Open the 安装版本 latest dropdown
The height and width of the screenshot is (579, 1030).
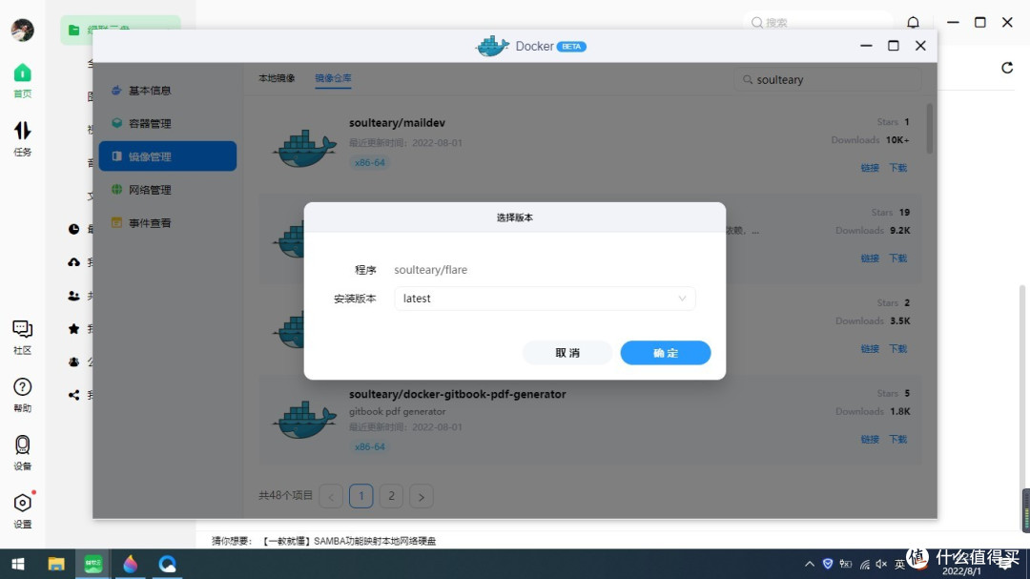(x=545, y=299)
